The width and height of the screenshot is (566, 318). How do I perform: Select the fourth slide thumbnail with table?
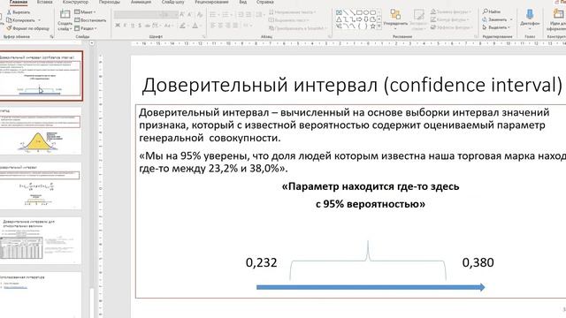click(x=40, y=241)
